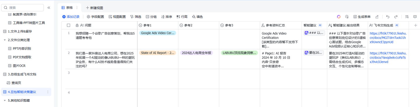Open 工具箱-PPT转图片工具 in sidebar
This screenshot has width=420, height=107.
tap(29, 23)
